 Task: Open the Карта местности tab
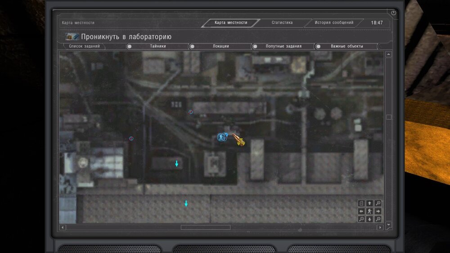click(x=230, y=23)
